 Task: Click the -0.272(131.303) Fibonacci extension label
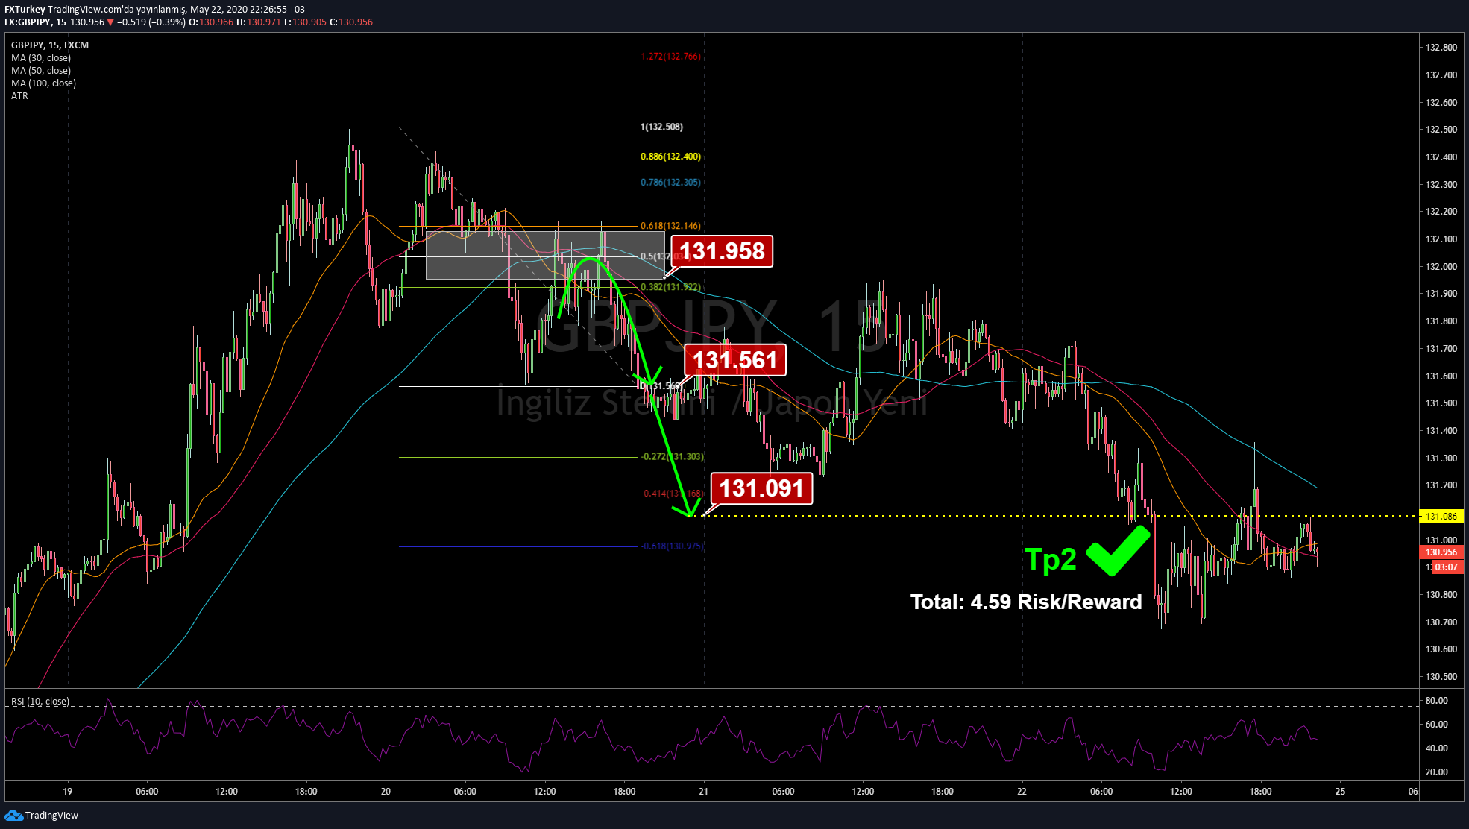673,457
